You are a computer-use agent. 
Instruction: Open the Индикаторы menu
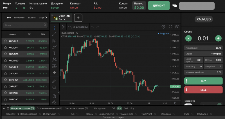click(78, 27)
